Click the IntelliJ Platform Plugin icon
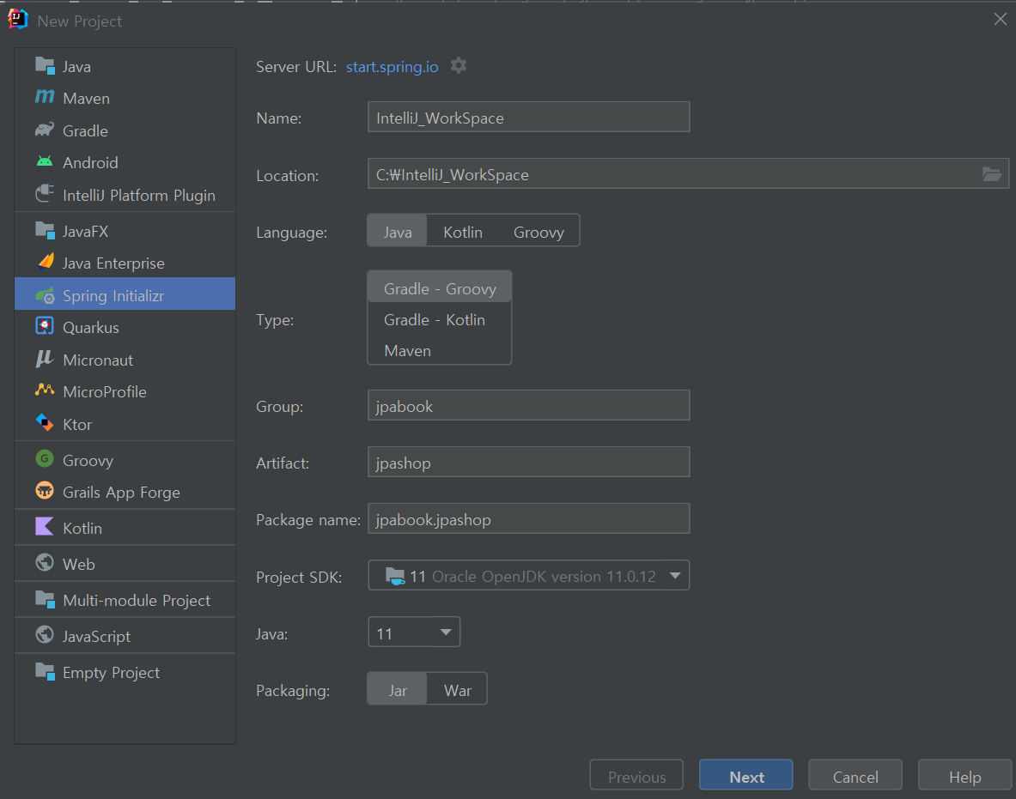The height and width of the screenshot is (799, 1016). (45, 194)
